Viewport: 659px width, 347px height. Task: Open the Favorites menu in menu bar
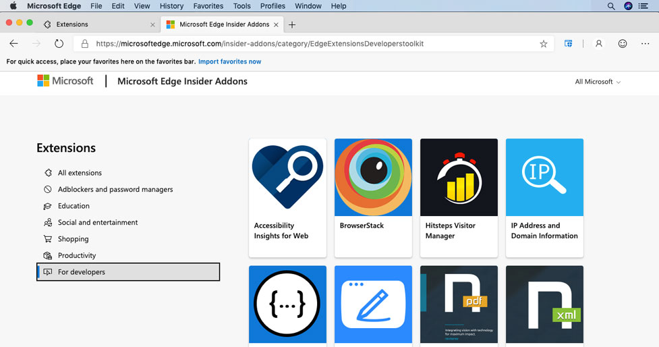point(208,6)
